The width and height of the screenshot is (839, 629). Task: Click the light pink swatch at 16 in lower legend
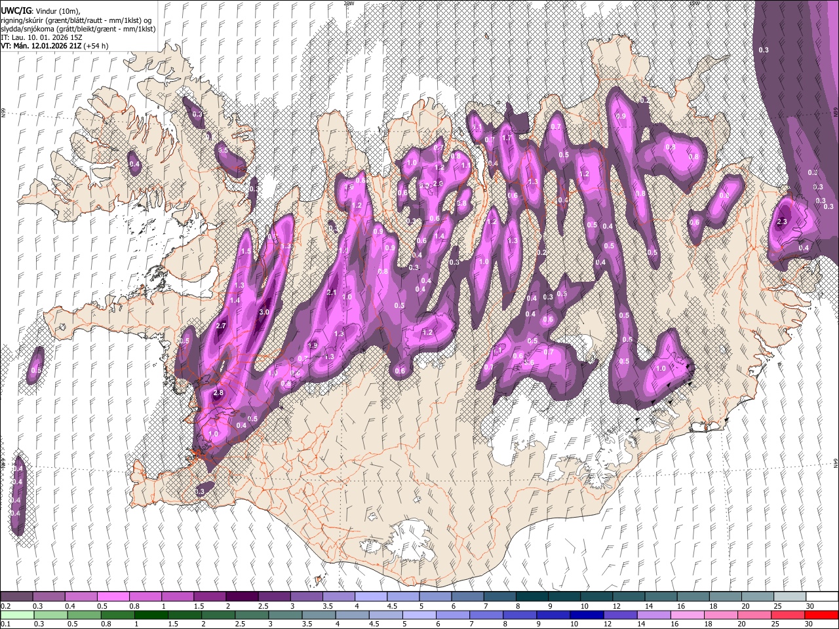[688, 615]
